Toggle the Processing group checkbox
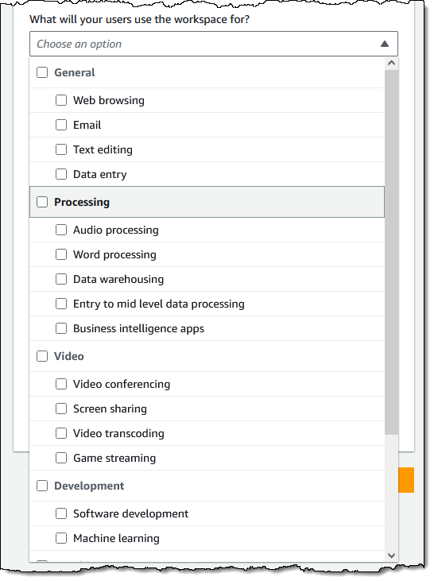The width and height of the screenshot is (434, 581). point(42,202)
